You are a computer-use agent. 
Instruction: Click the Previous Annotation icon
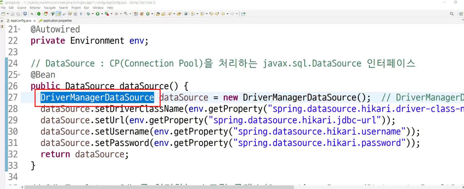click(202, 14)
